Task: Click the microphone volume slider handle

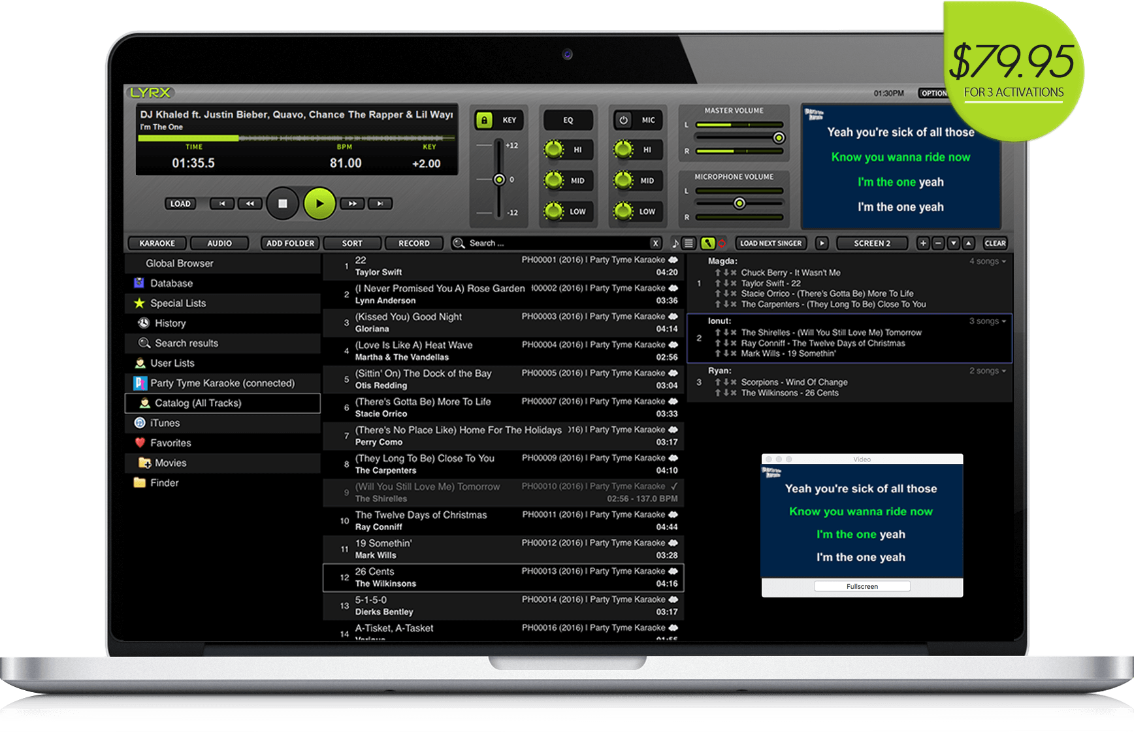Action: pos(739,203)
